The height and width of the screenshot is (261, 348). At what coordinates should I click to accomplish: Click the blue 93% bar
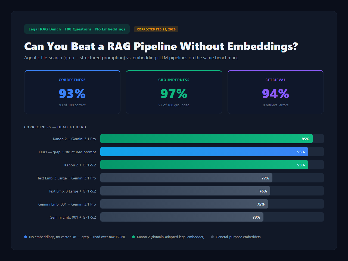[x=204, y=152]
